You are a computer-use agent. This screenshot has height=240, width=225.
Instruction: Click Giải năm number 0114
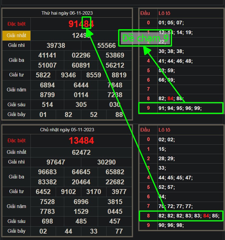[x=81, y=95]
